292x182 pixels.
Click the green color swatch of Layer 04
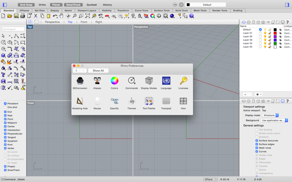[275, 44]
